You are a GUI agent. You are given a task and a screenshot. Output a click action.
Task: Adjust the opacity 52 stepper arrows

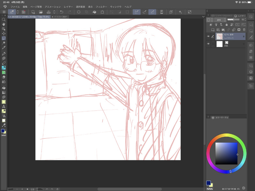pyautogui.click(x=245, y=20)
